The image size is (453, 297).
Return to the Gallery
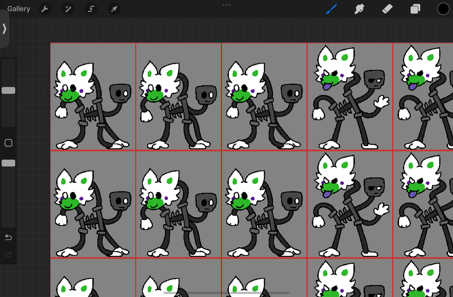tap(19, 9)
